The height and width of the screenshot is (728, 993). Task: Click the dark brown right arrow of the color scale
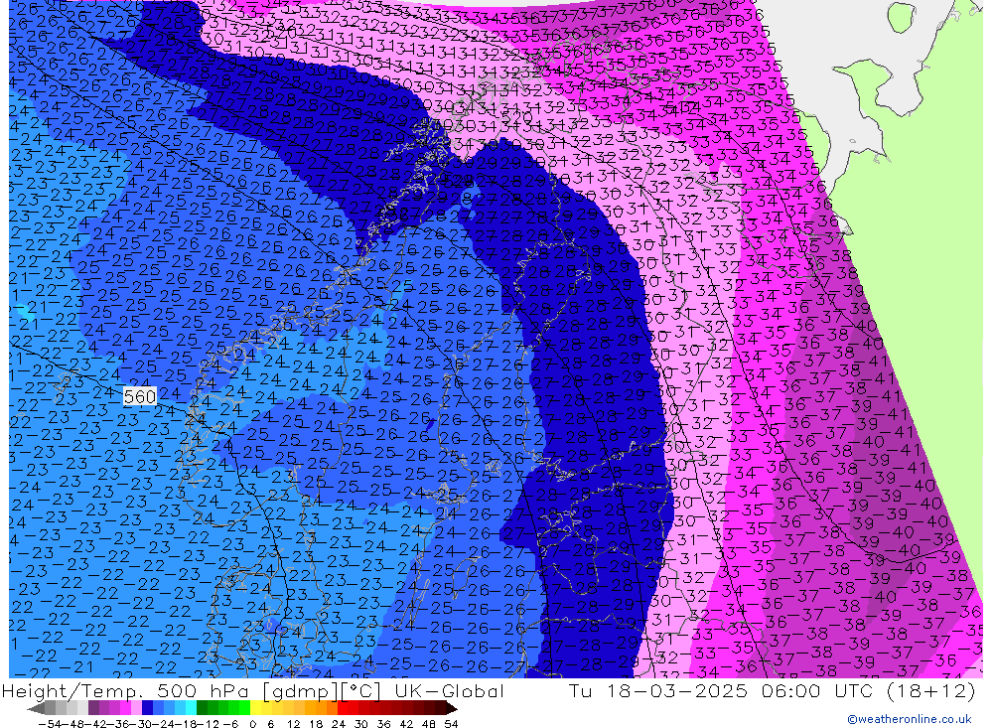click(451, 708)
